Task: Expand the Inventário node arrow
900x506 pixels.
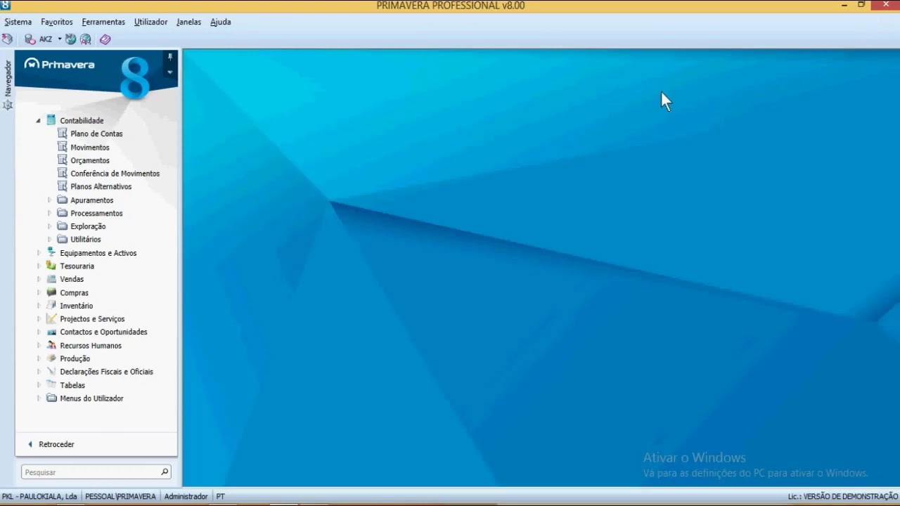Action: (39, 306)
